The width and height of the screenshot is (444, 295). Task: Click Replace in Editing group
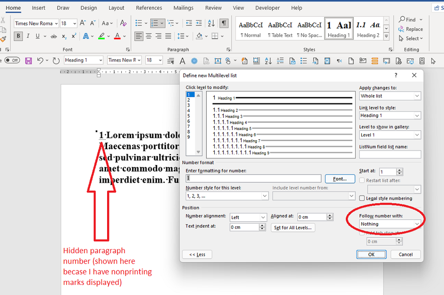click(410, 29)
